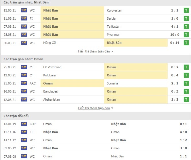Click the flag icon on the Kolubara match row
Image resolution: width=191 pixels, height=160 pixels.
click(x=24, y=75)
